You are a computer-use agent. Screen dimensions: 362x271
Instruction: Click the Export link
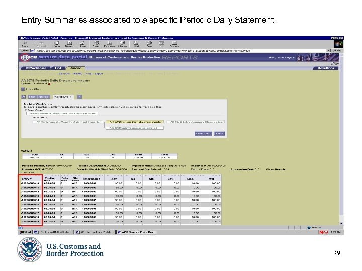99,74
